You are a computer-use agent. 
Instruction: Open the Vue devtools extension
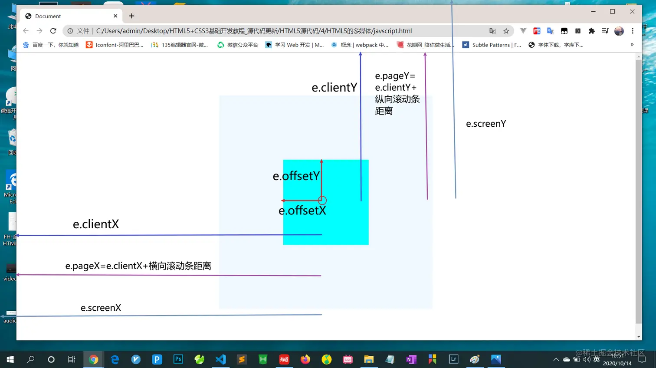pos(523,31)
